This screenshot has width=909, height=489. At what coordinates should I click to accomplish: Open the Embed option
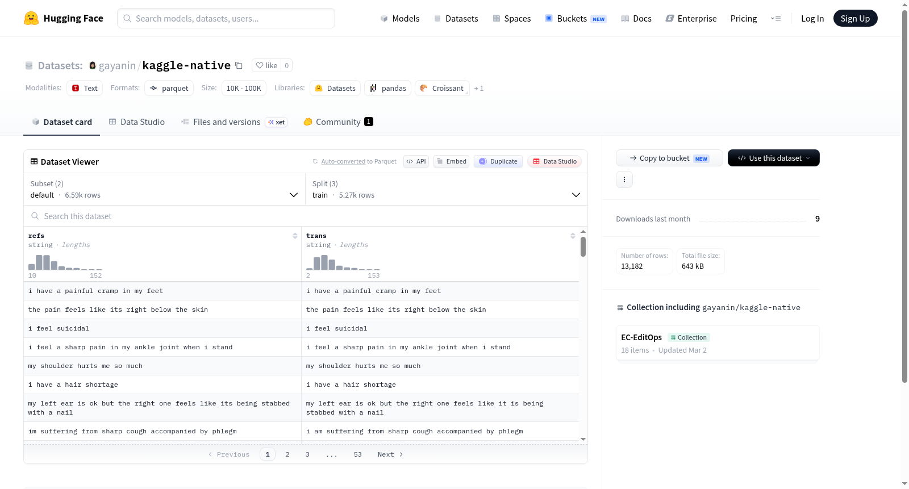coord(451,161)
